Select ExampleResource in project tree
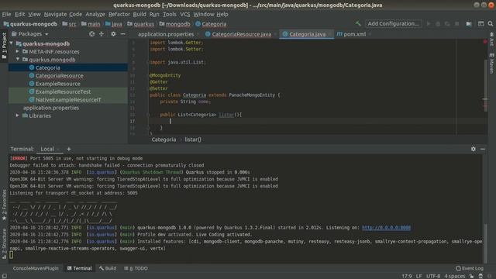 (x=58, y=84)
